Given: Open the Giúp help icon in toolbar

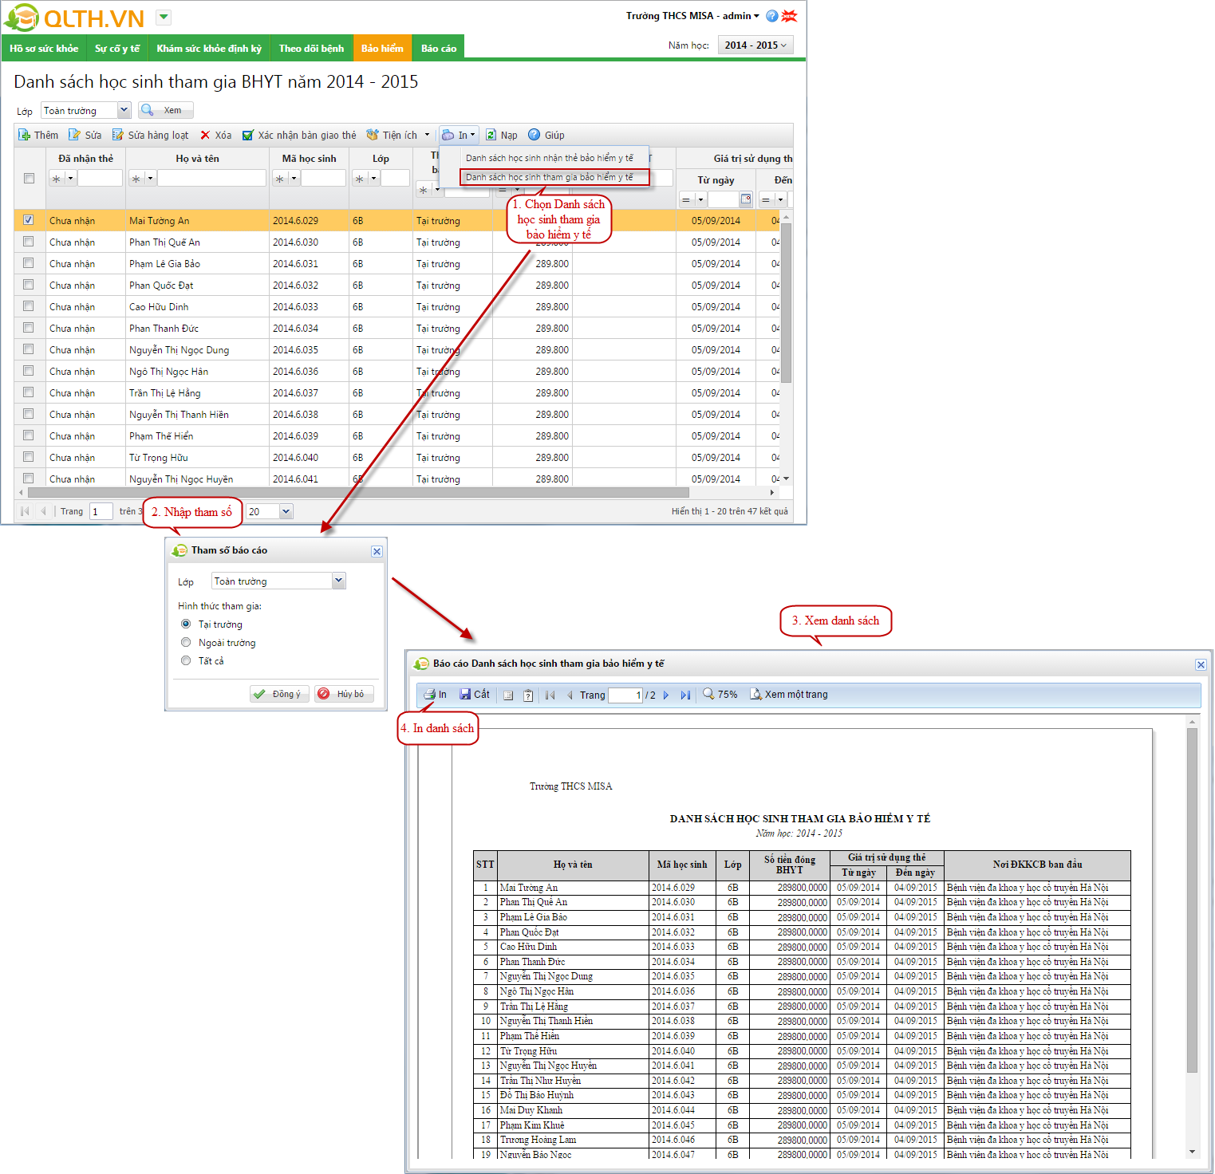Looking at the screenshot, I should point(535,135).
